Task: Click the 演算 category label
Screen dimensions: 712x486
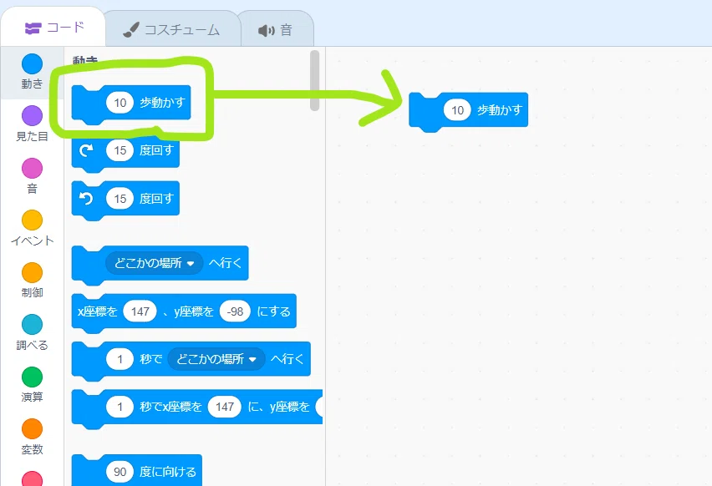Action: click(x=33, y=397)
